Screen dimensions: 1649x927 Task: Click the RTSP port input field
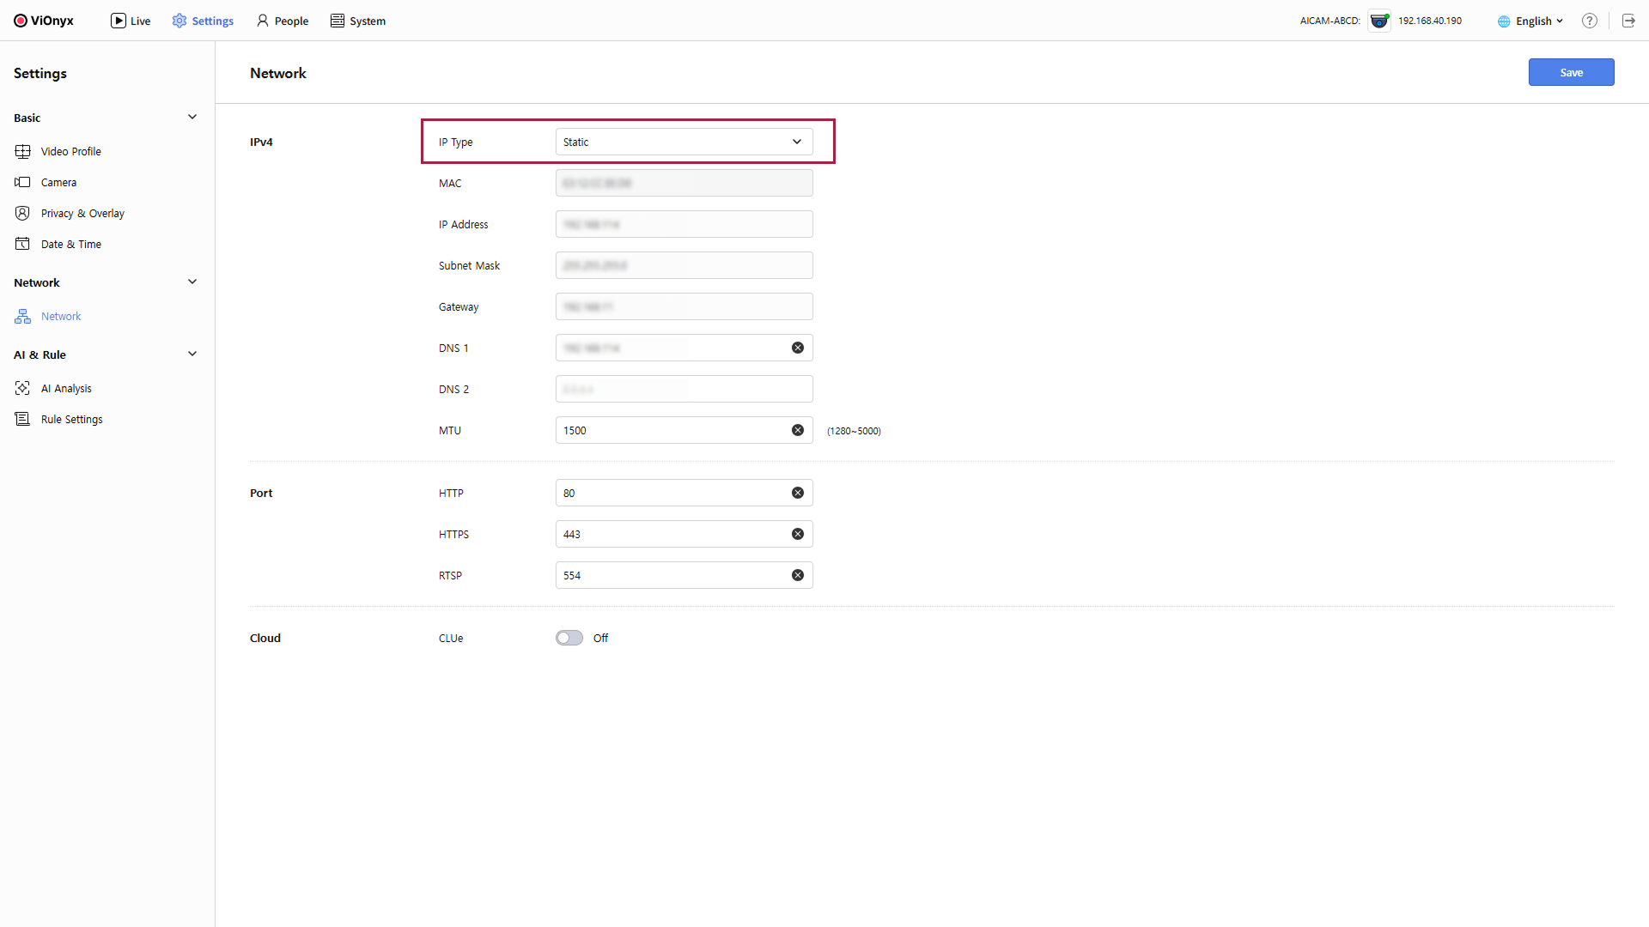click(670, 576)
